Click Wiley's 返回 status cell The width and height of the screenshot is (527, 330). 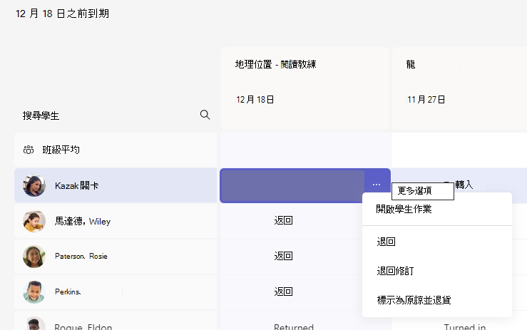283,221
